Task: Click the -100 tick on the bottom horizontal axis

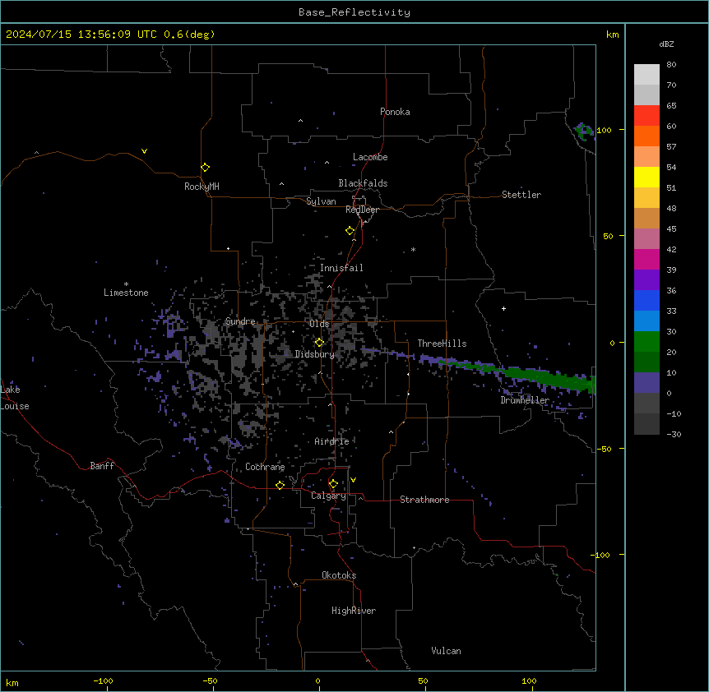Action: coord(104,681)
